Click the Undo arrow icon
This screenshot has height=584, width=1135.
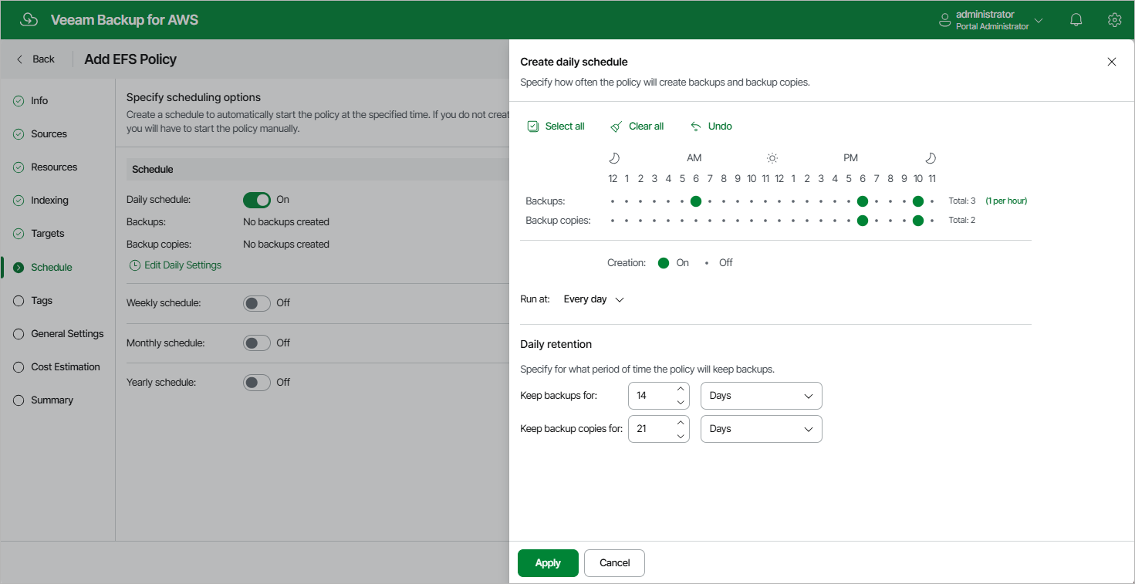696,127
